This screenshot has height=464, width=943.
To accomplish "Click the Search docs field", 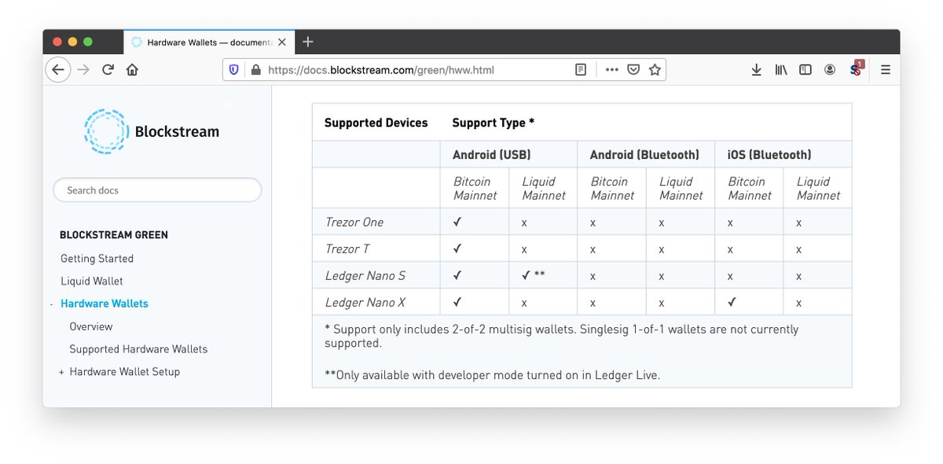I will coord(157,190).
